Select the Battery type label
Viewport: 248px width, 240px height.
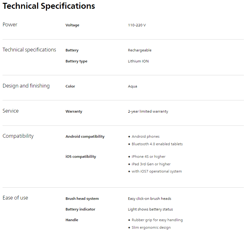(x=76, y=61)
